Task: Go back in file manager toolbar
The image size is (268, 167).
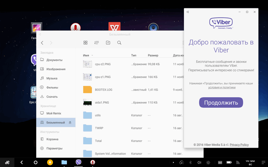Action: point(42,43)
